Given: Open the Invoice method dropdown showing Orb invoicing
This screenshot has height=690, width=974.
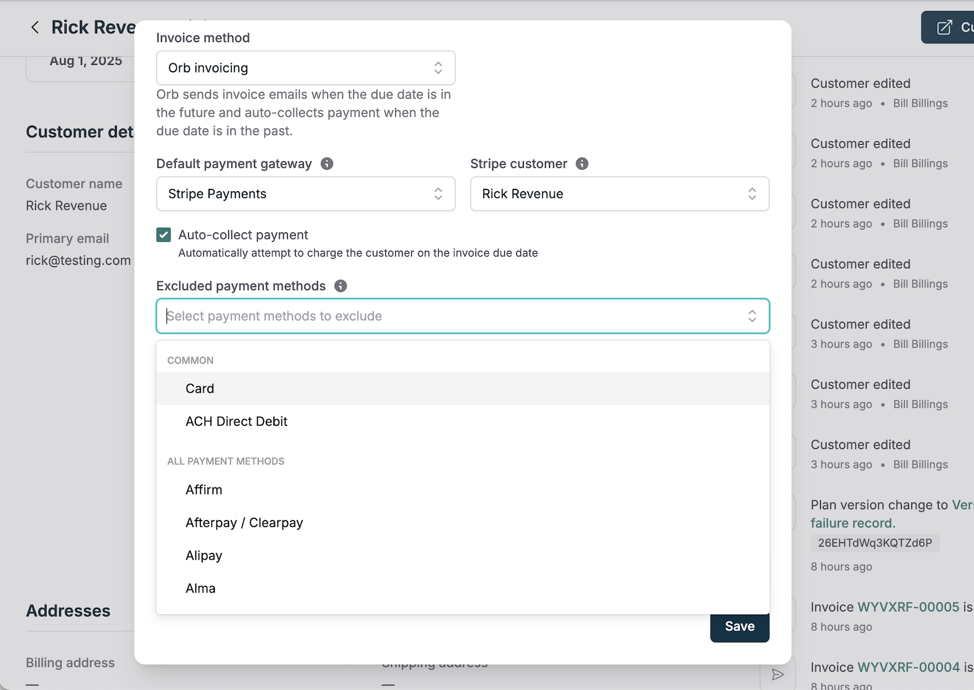Looking at the screenshot, I should (x=306, y=68).
